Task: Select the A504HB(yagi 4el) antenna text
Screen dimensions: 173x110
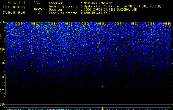Action: click(x=97, y=13)
